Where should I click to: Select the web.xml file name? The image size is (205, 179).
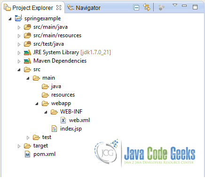pos(79,120)
